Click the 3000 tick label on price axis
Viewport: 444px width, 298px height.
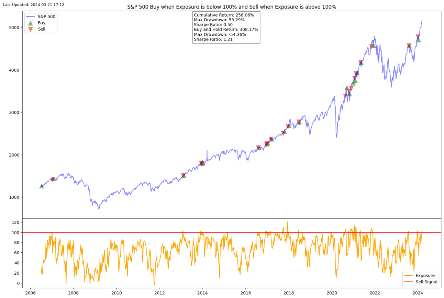pos(14,112)
